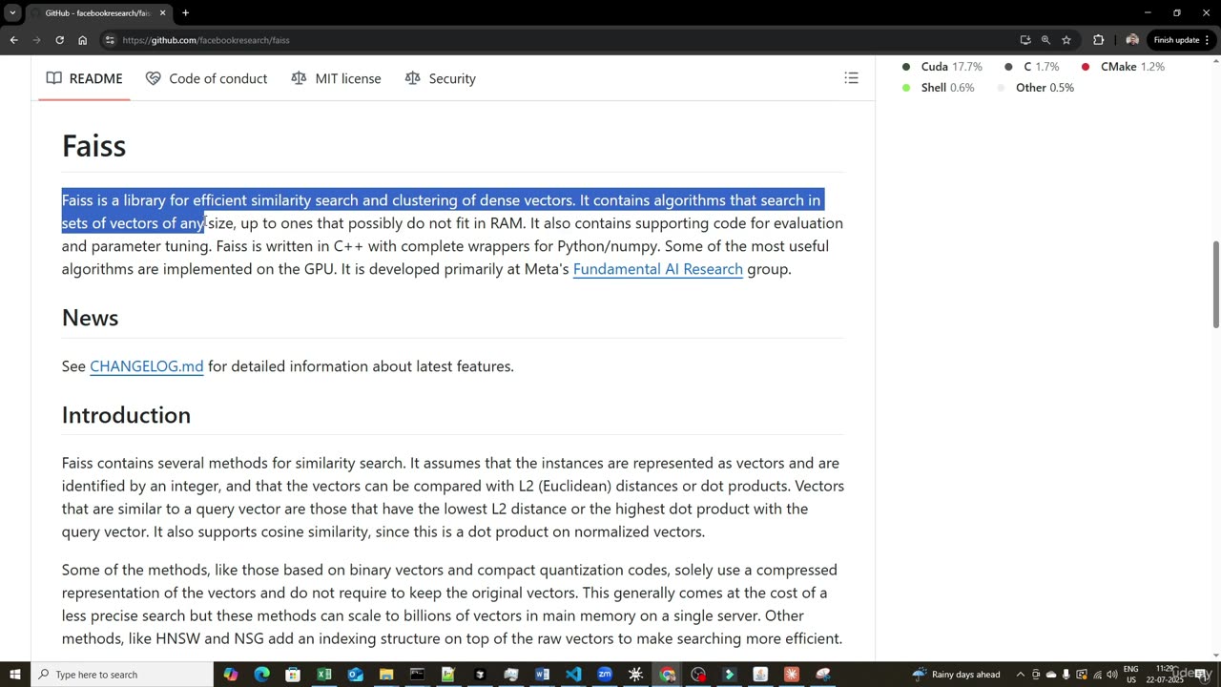Open the Chrome extensions puzzle icon
Image resolution: width=1221 pixels, height=687 pixels.
coord(1098,40)
